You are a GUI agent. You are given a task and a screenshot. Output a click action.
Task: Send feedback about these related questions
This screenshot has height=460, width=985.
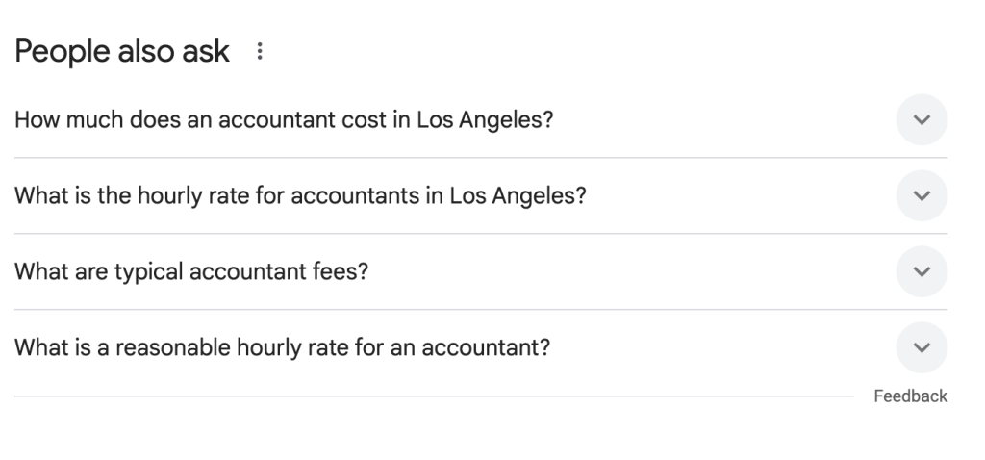(x=910, y=396)
